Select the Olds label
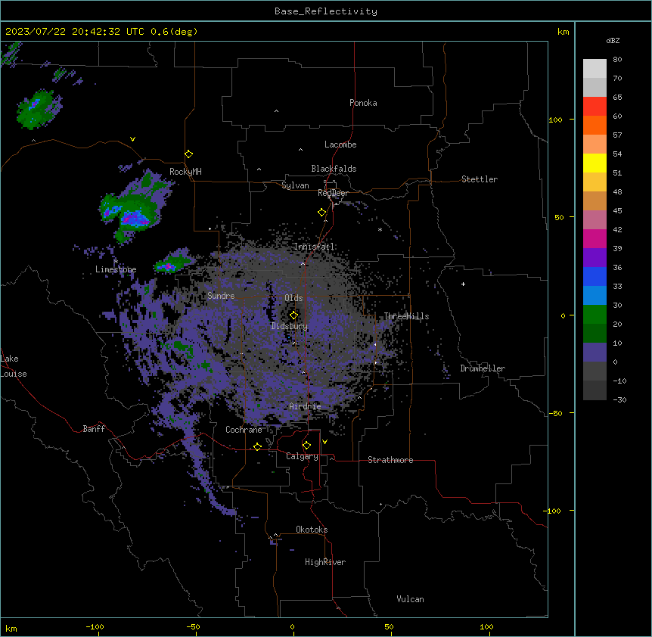This screenshot has height=637, width=652. pos(293,298)
